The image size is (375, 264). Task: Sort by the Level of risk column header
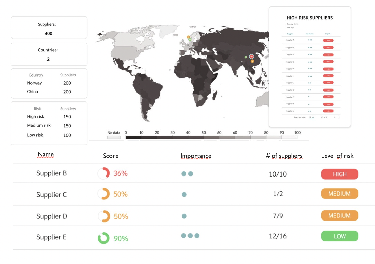point(337,156)
